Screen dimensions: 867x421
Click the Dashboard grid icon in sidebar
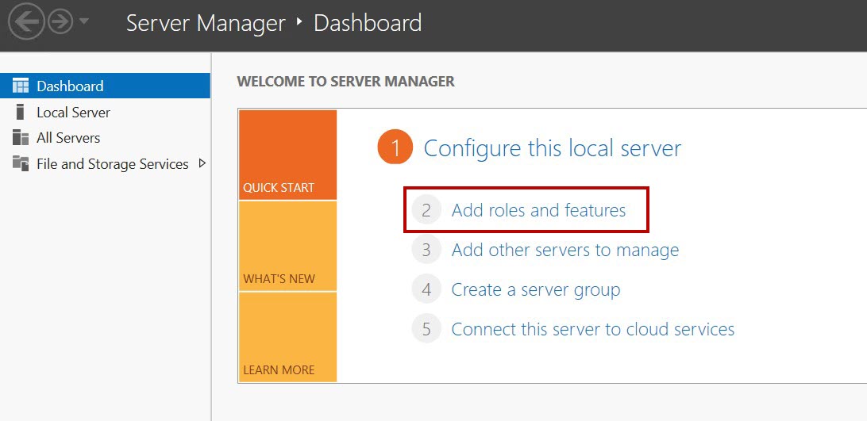[x=20, y=86]
